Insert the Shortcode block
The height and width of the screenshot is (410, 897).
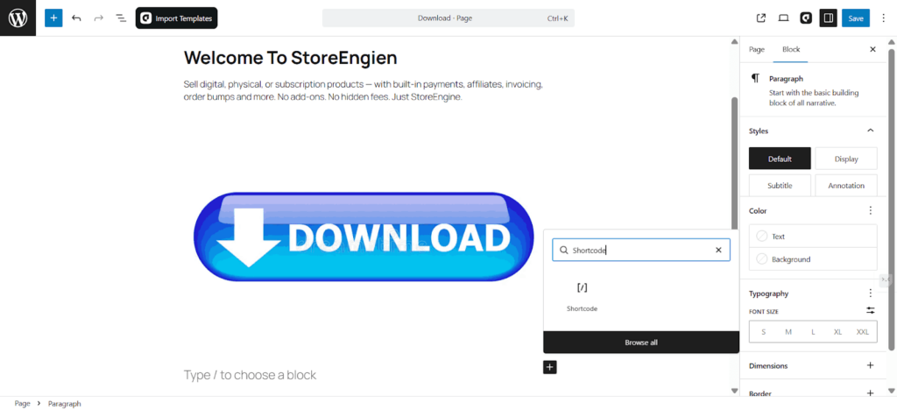tap(582, 296)
